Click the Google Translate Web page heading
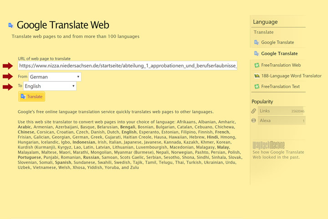The height and width of the screenshot is (219, 328). click(x=63, y=25)
